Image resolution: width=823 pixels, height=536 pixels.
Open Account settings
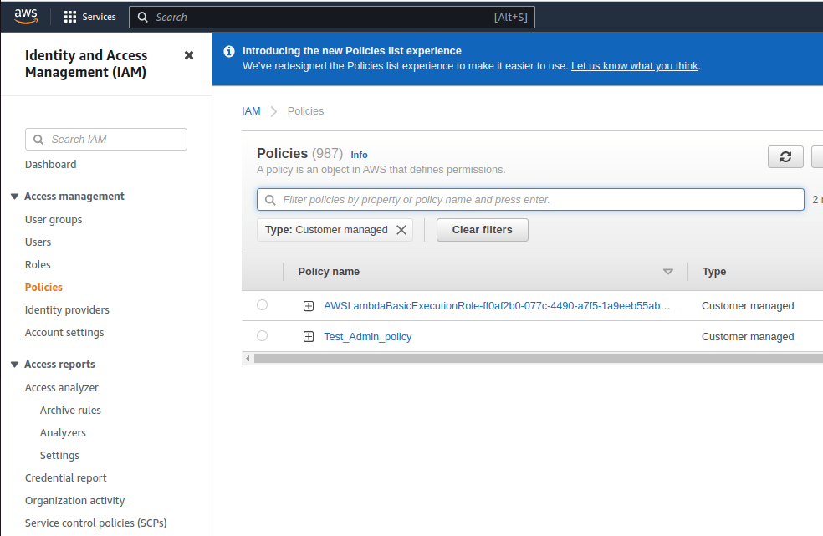64,332
